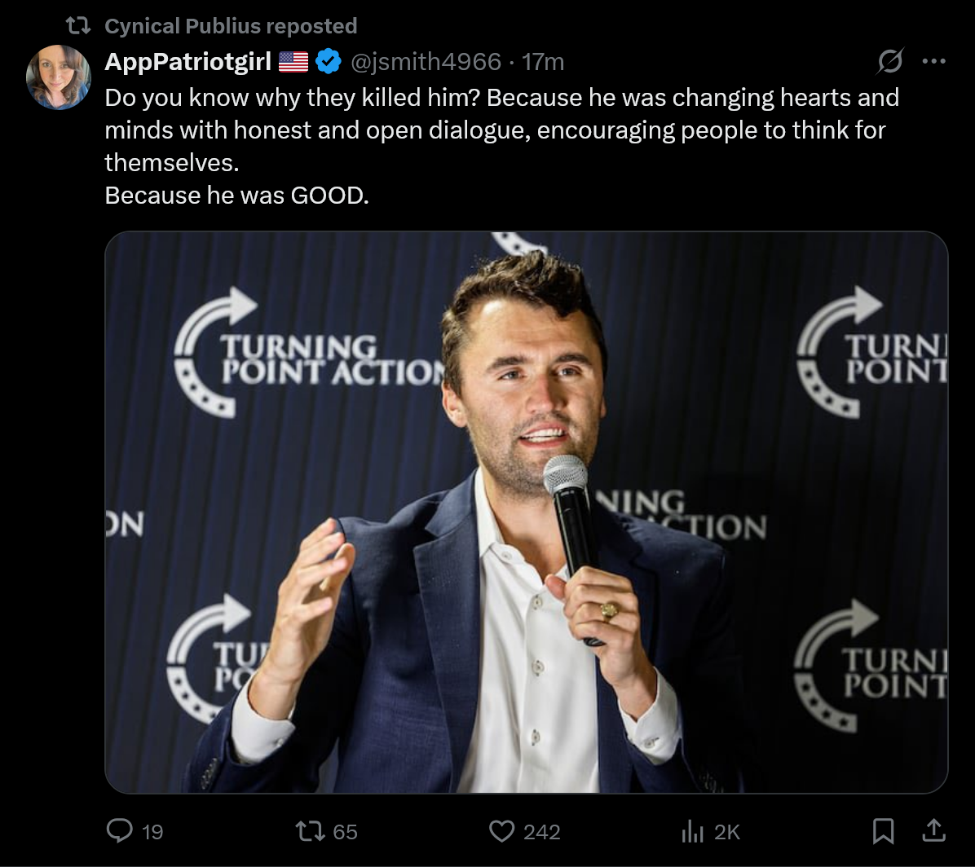Click the 242 likes count

click(541, 831)
